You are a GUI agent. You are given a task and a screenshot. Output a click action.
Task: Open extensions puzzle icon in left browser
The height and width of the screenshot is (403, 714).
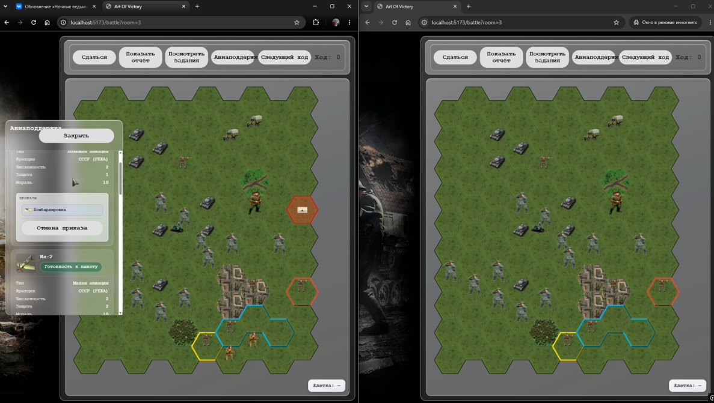[316, 22]
